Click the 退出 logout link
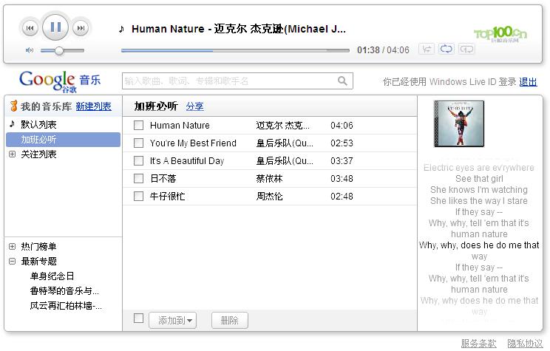This screenshot has width=550, height=351. point(529,82)
